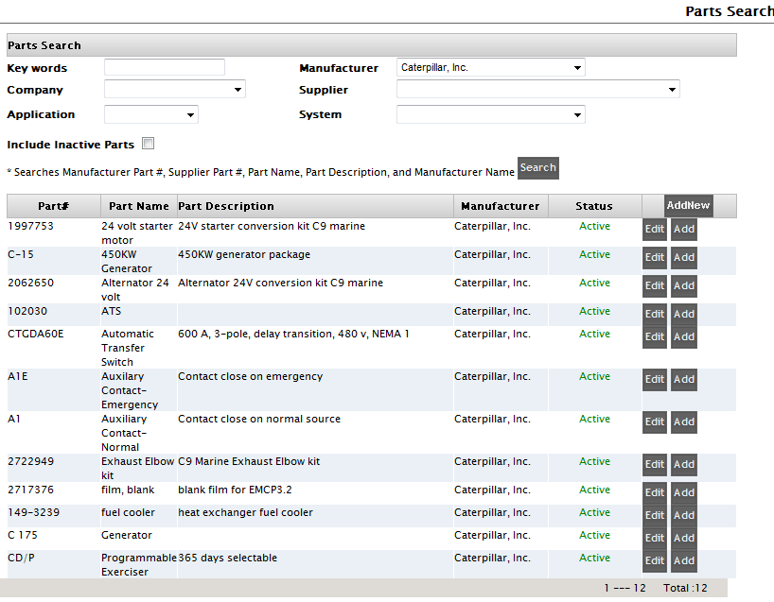Click in the Key words input field
The image size is (774, 602).
coord(165,68)
